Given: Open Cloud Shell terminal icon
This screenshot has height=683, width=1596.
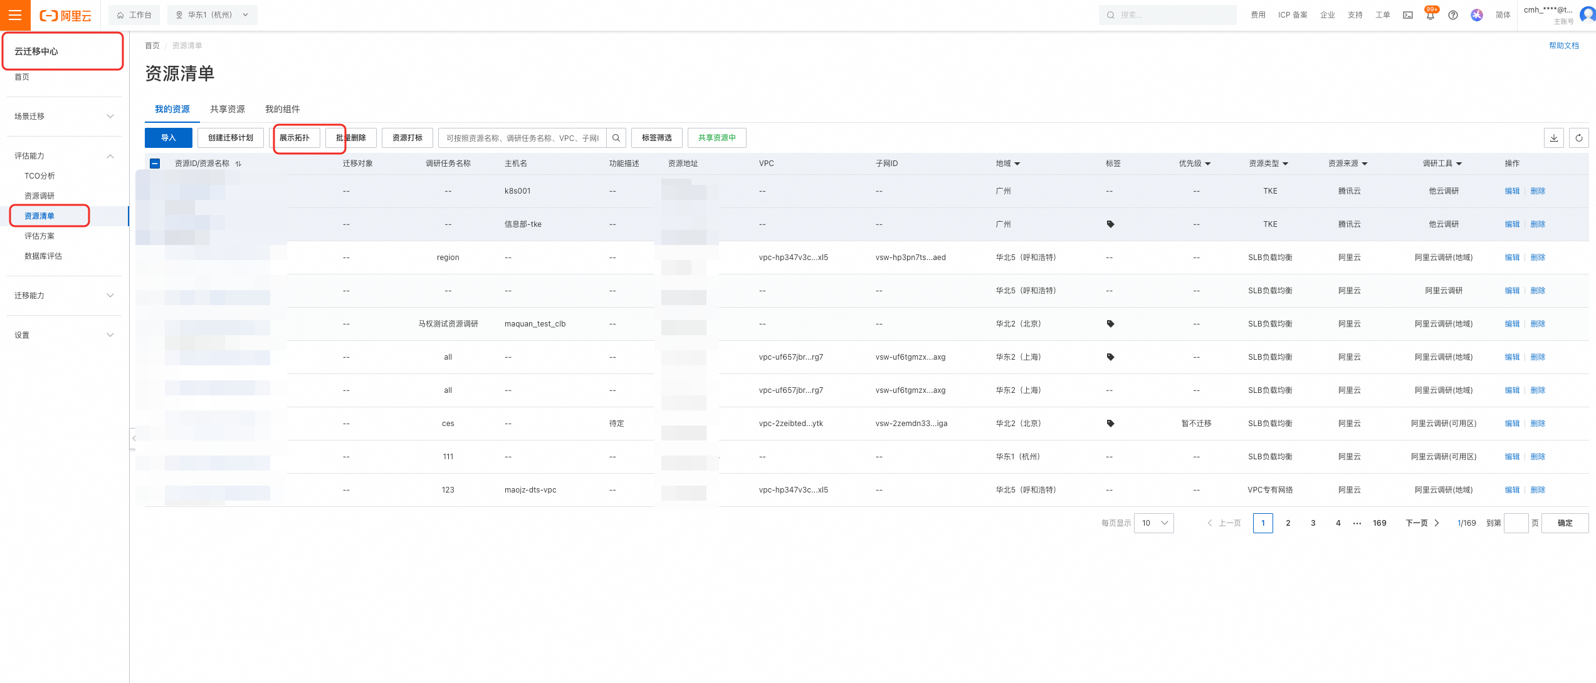Looking at the screenshot, I should (x=1407, y=15).
